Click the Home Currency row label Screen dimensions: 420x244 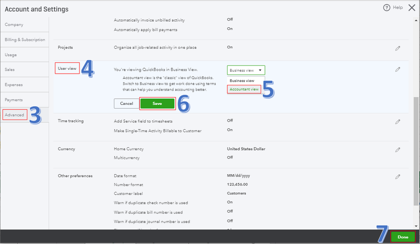[x=129, y=149]
